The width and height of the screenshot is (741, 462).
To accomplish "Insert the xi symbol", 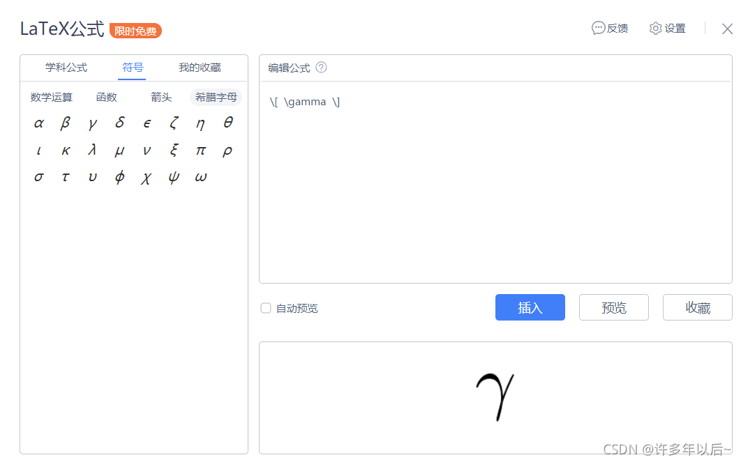I will (174, 150).
